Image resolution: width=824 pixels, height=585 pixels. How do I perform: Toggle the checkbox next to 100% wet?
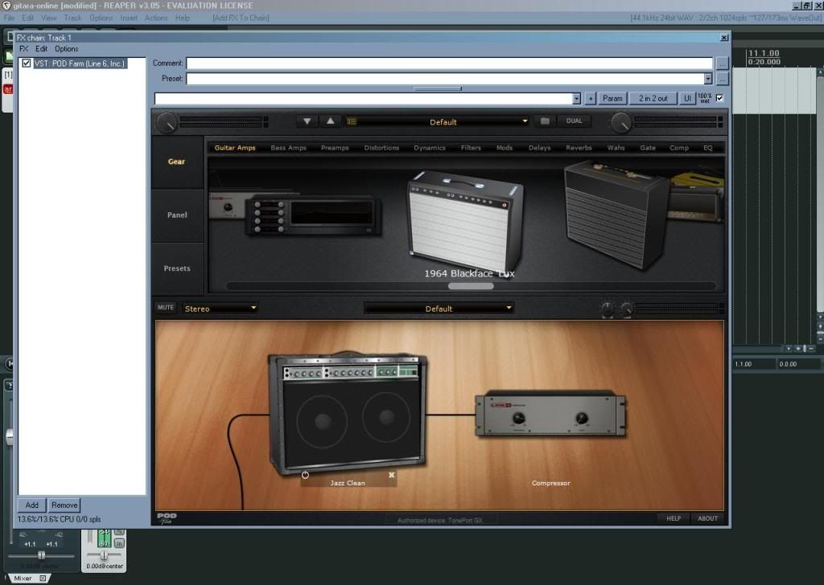(720, 98)
